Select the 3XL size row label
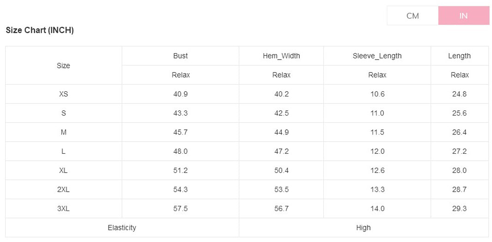Viewport: 492px width, 242px height. (x=64, y=209)
